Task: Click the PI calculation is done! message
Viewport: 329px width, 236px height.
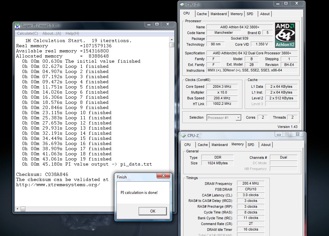Action: (x=139, y=193)
